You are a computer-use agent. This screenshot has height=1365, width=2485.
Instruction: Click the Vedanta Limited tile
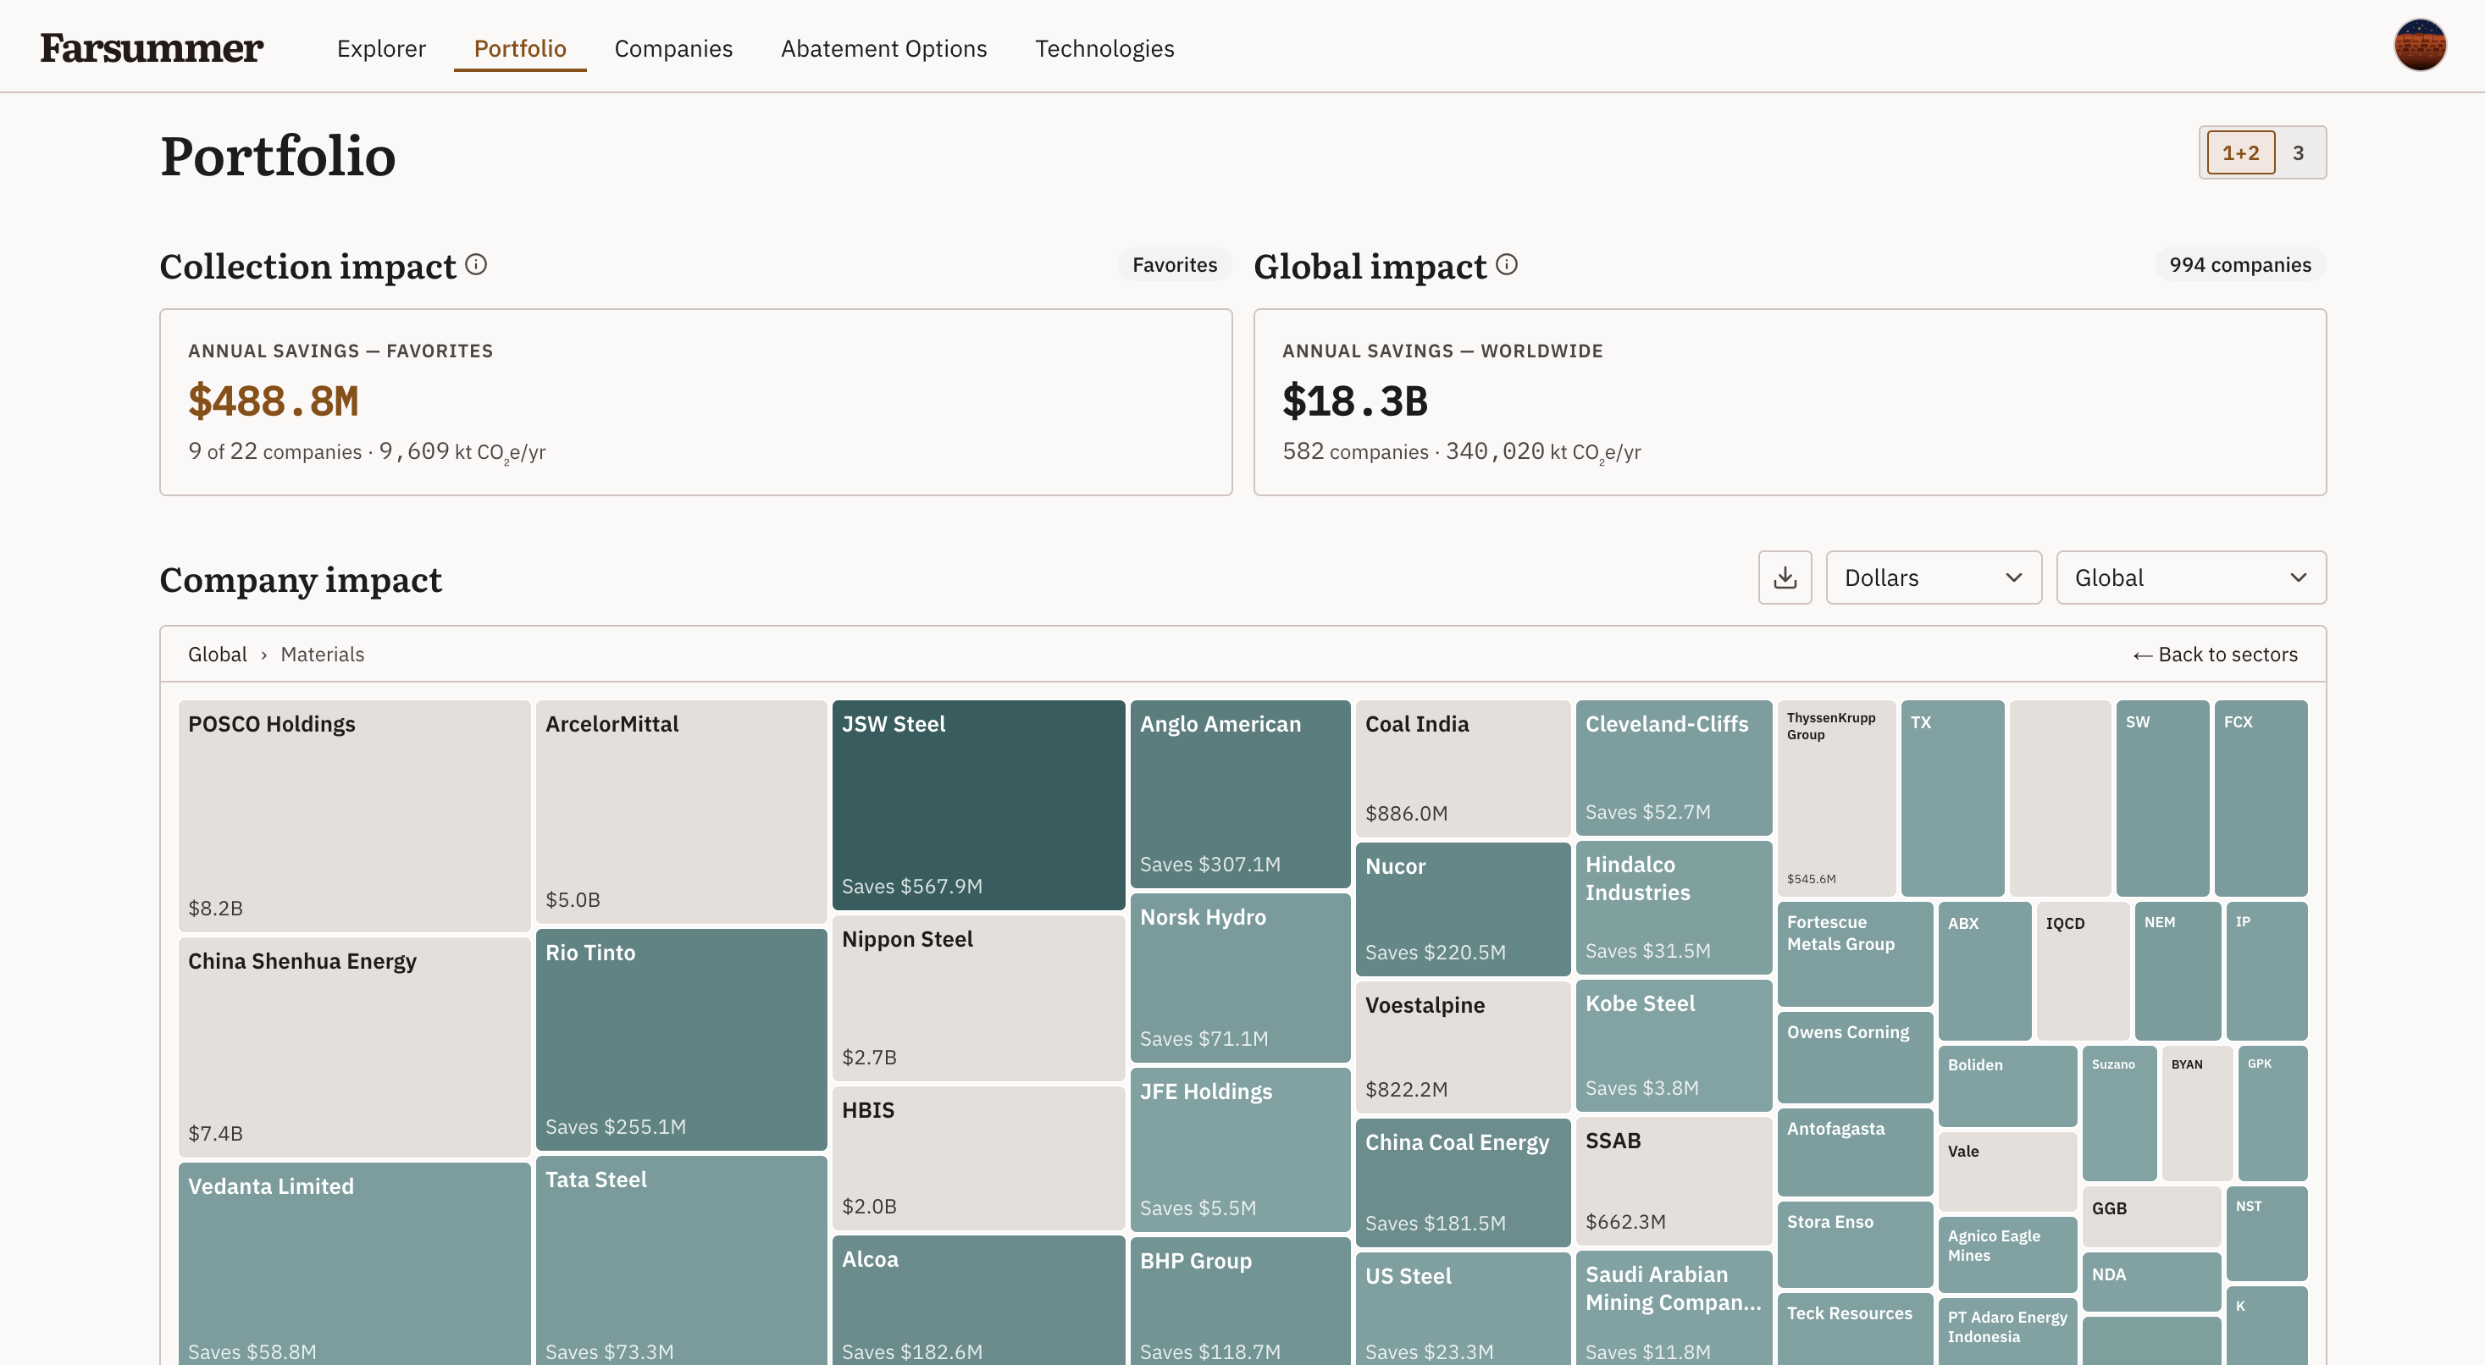pos(354,1263)
